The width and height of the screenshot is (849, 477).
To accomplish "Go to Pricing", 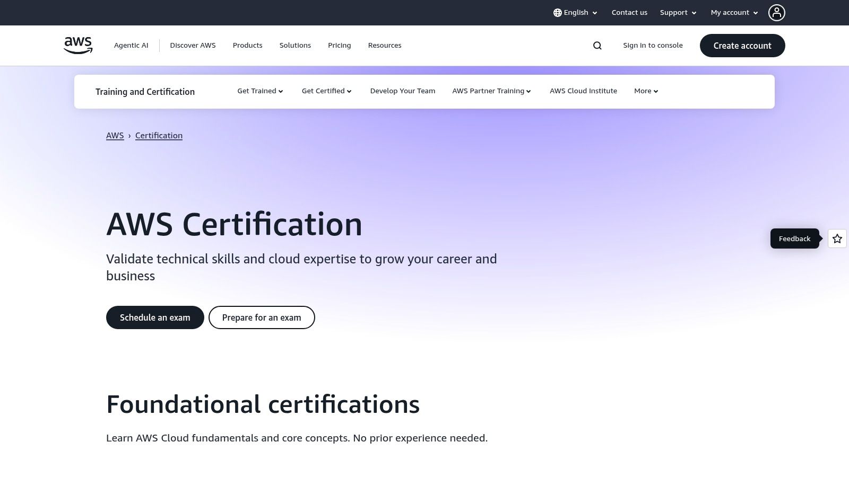I will coord(339,46).
